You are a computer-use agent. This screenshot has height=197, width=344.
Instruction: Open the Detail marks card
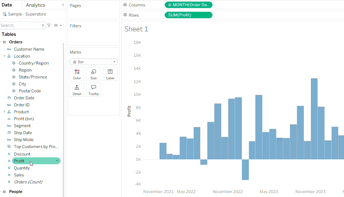[x=77, y=90]
